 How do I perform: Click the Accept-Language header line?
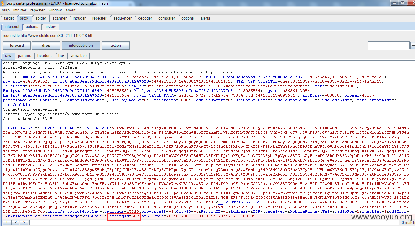pyautogui.click(x=67, y=63)
